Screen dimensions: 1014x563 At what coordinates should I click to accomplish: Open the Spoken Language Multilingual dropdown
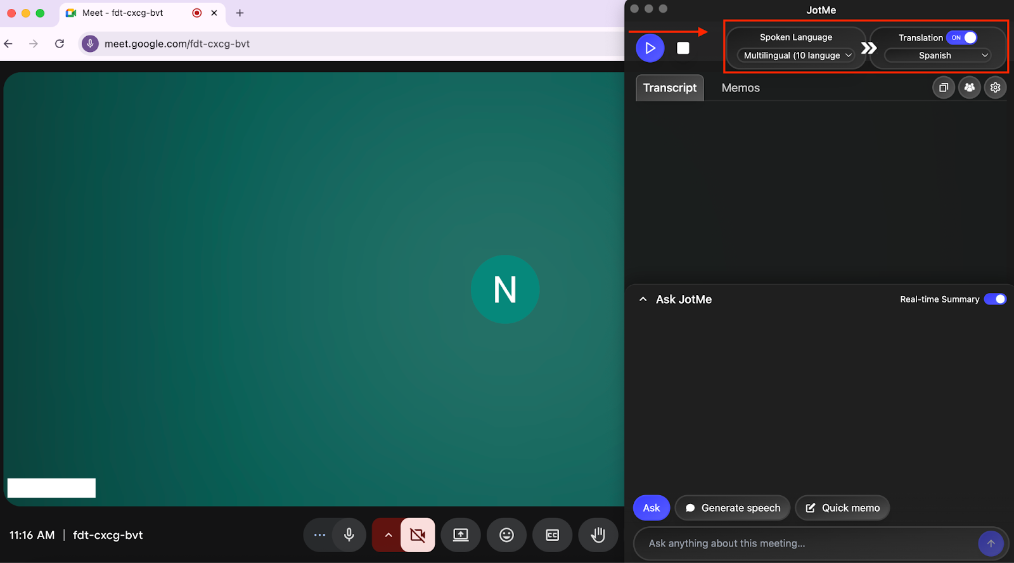(x=797, y=56)
